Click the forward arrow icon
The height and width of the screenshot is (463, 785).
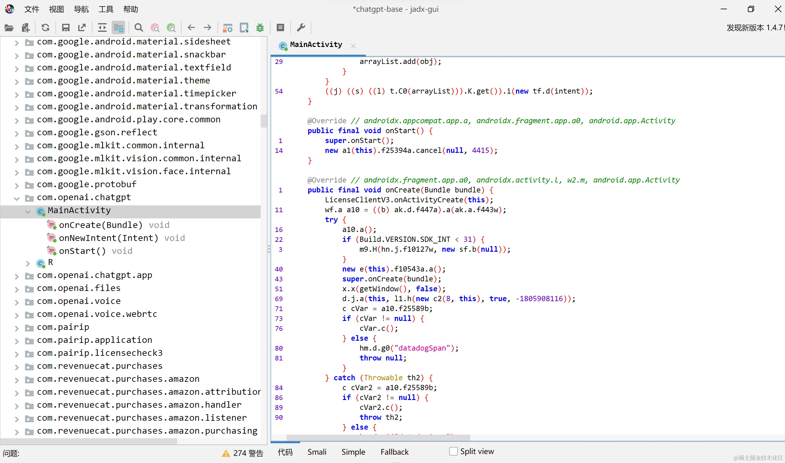pyautogui.click(x=208, y=28)
